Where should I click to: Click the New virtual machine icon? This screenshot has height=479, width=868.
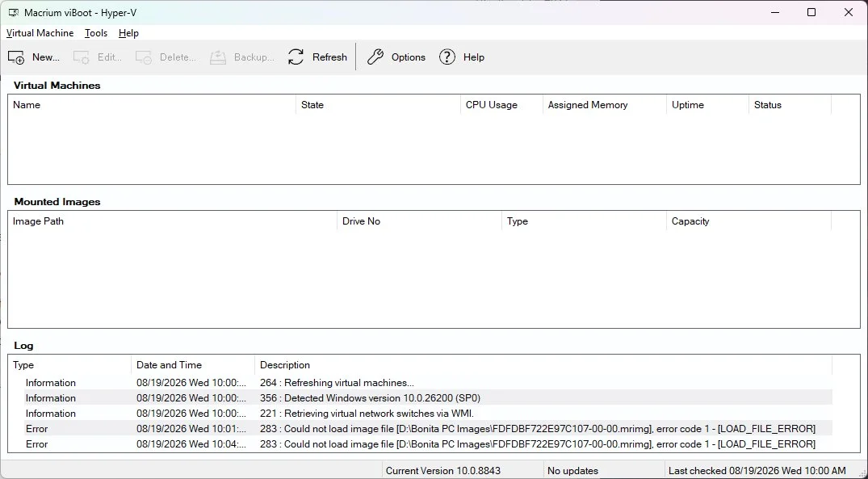point(16,57)
